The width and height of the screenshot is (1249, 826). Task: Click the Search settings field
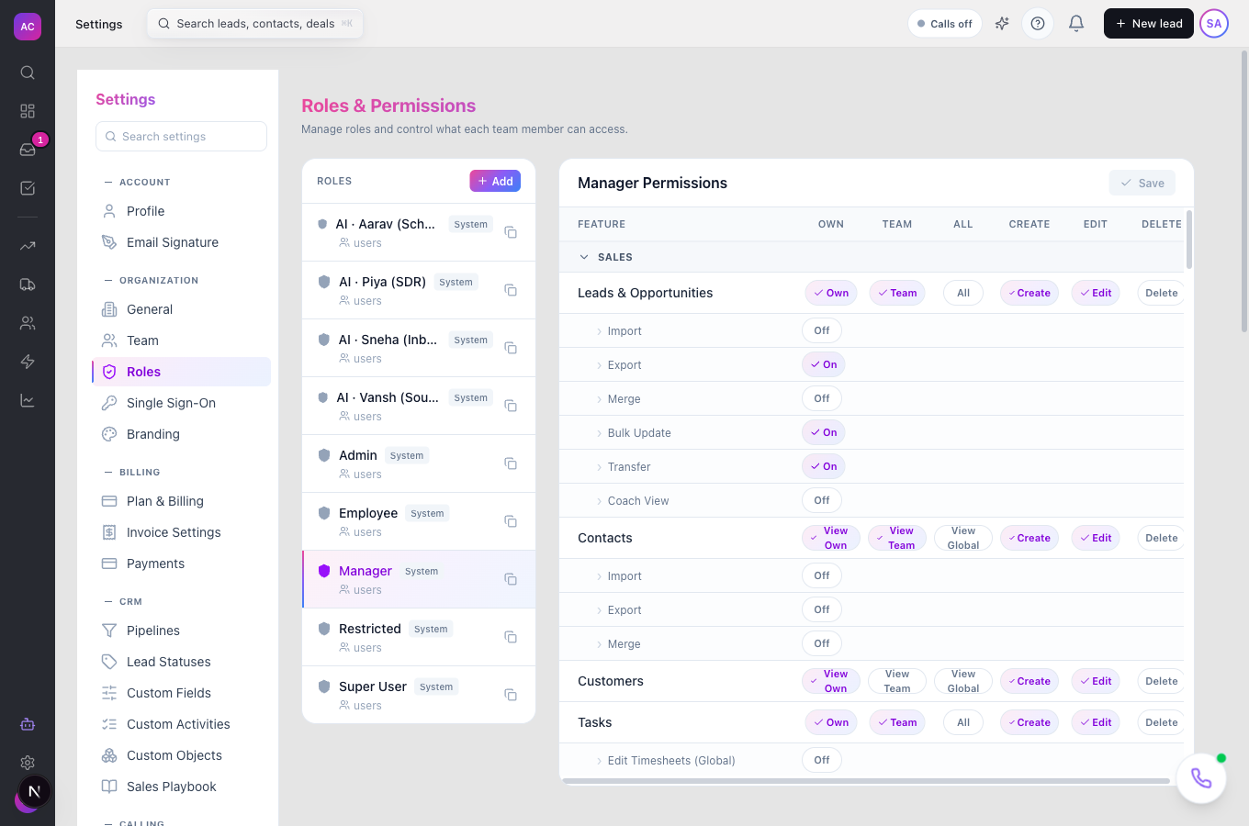click(x=182, y=137)
